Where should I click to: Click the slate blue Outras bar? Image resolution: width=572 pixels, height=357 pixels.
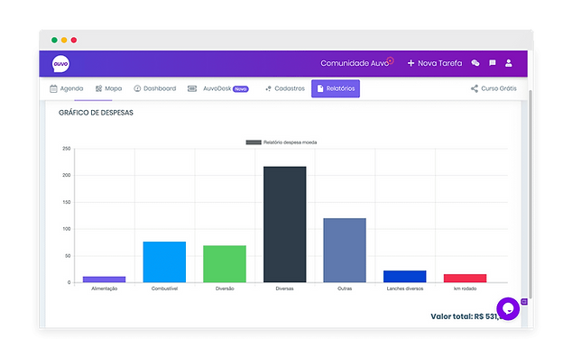click(345, 251)
